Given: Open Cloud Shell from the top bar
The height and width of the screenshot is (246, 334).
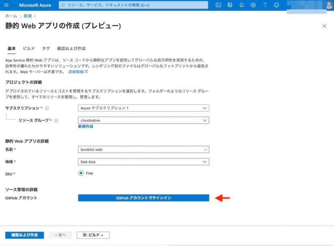Looking at the screenshot, I should coord(218,5).
